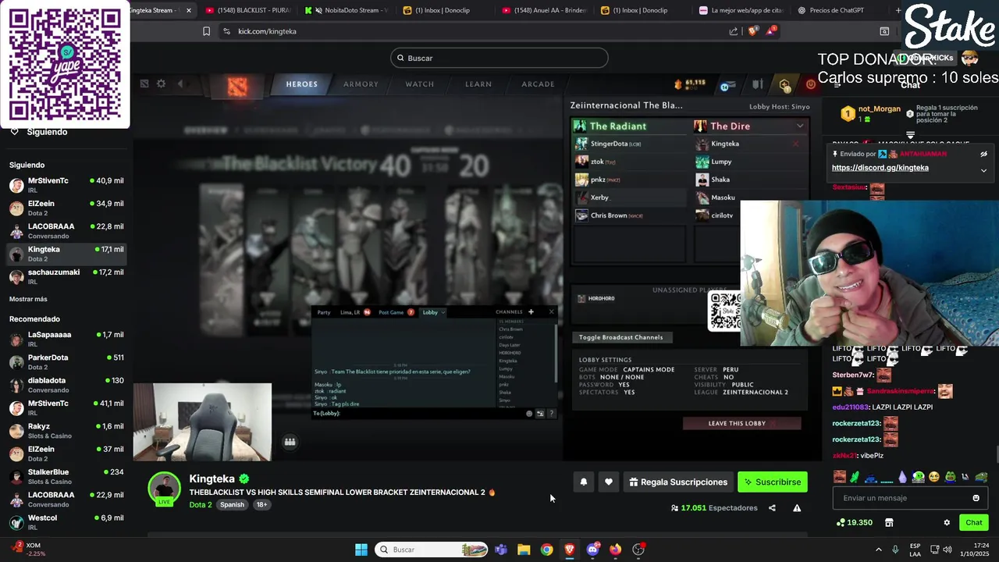Click the red power quit icon in Dota

pos(811,84)
